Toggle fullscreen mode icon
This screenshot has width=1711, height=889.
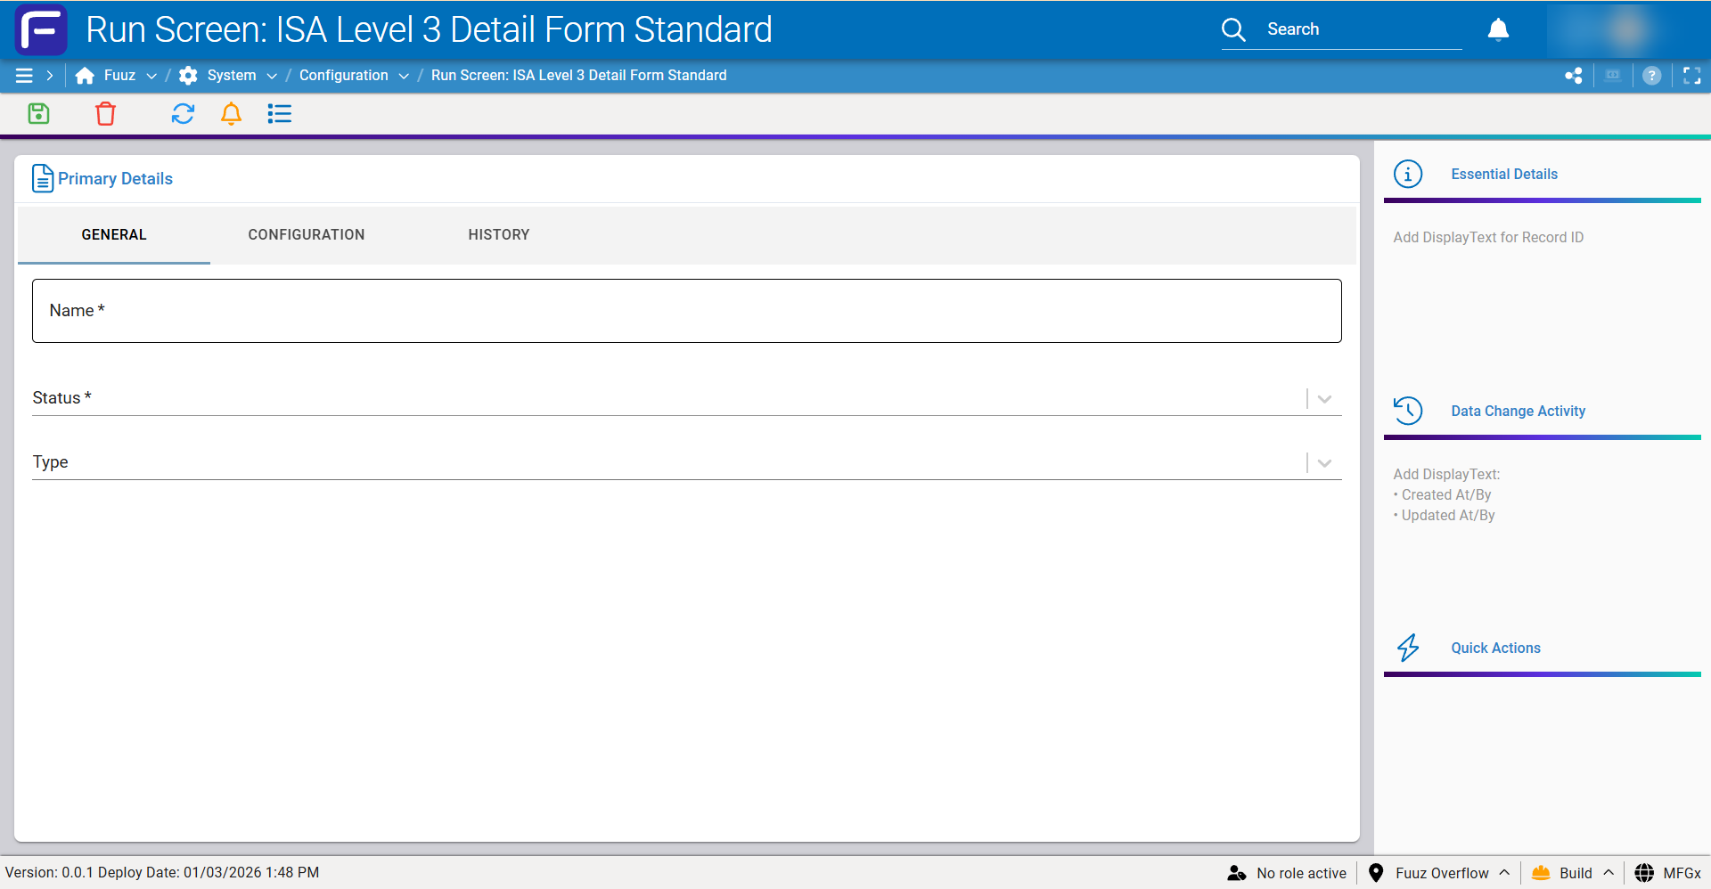(1691, 76)
